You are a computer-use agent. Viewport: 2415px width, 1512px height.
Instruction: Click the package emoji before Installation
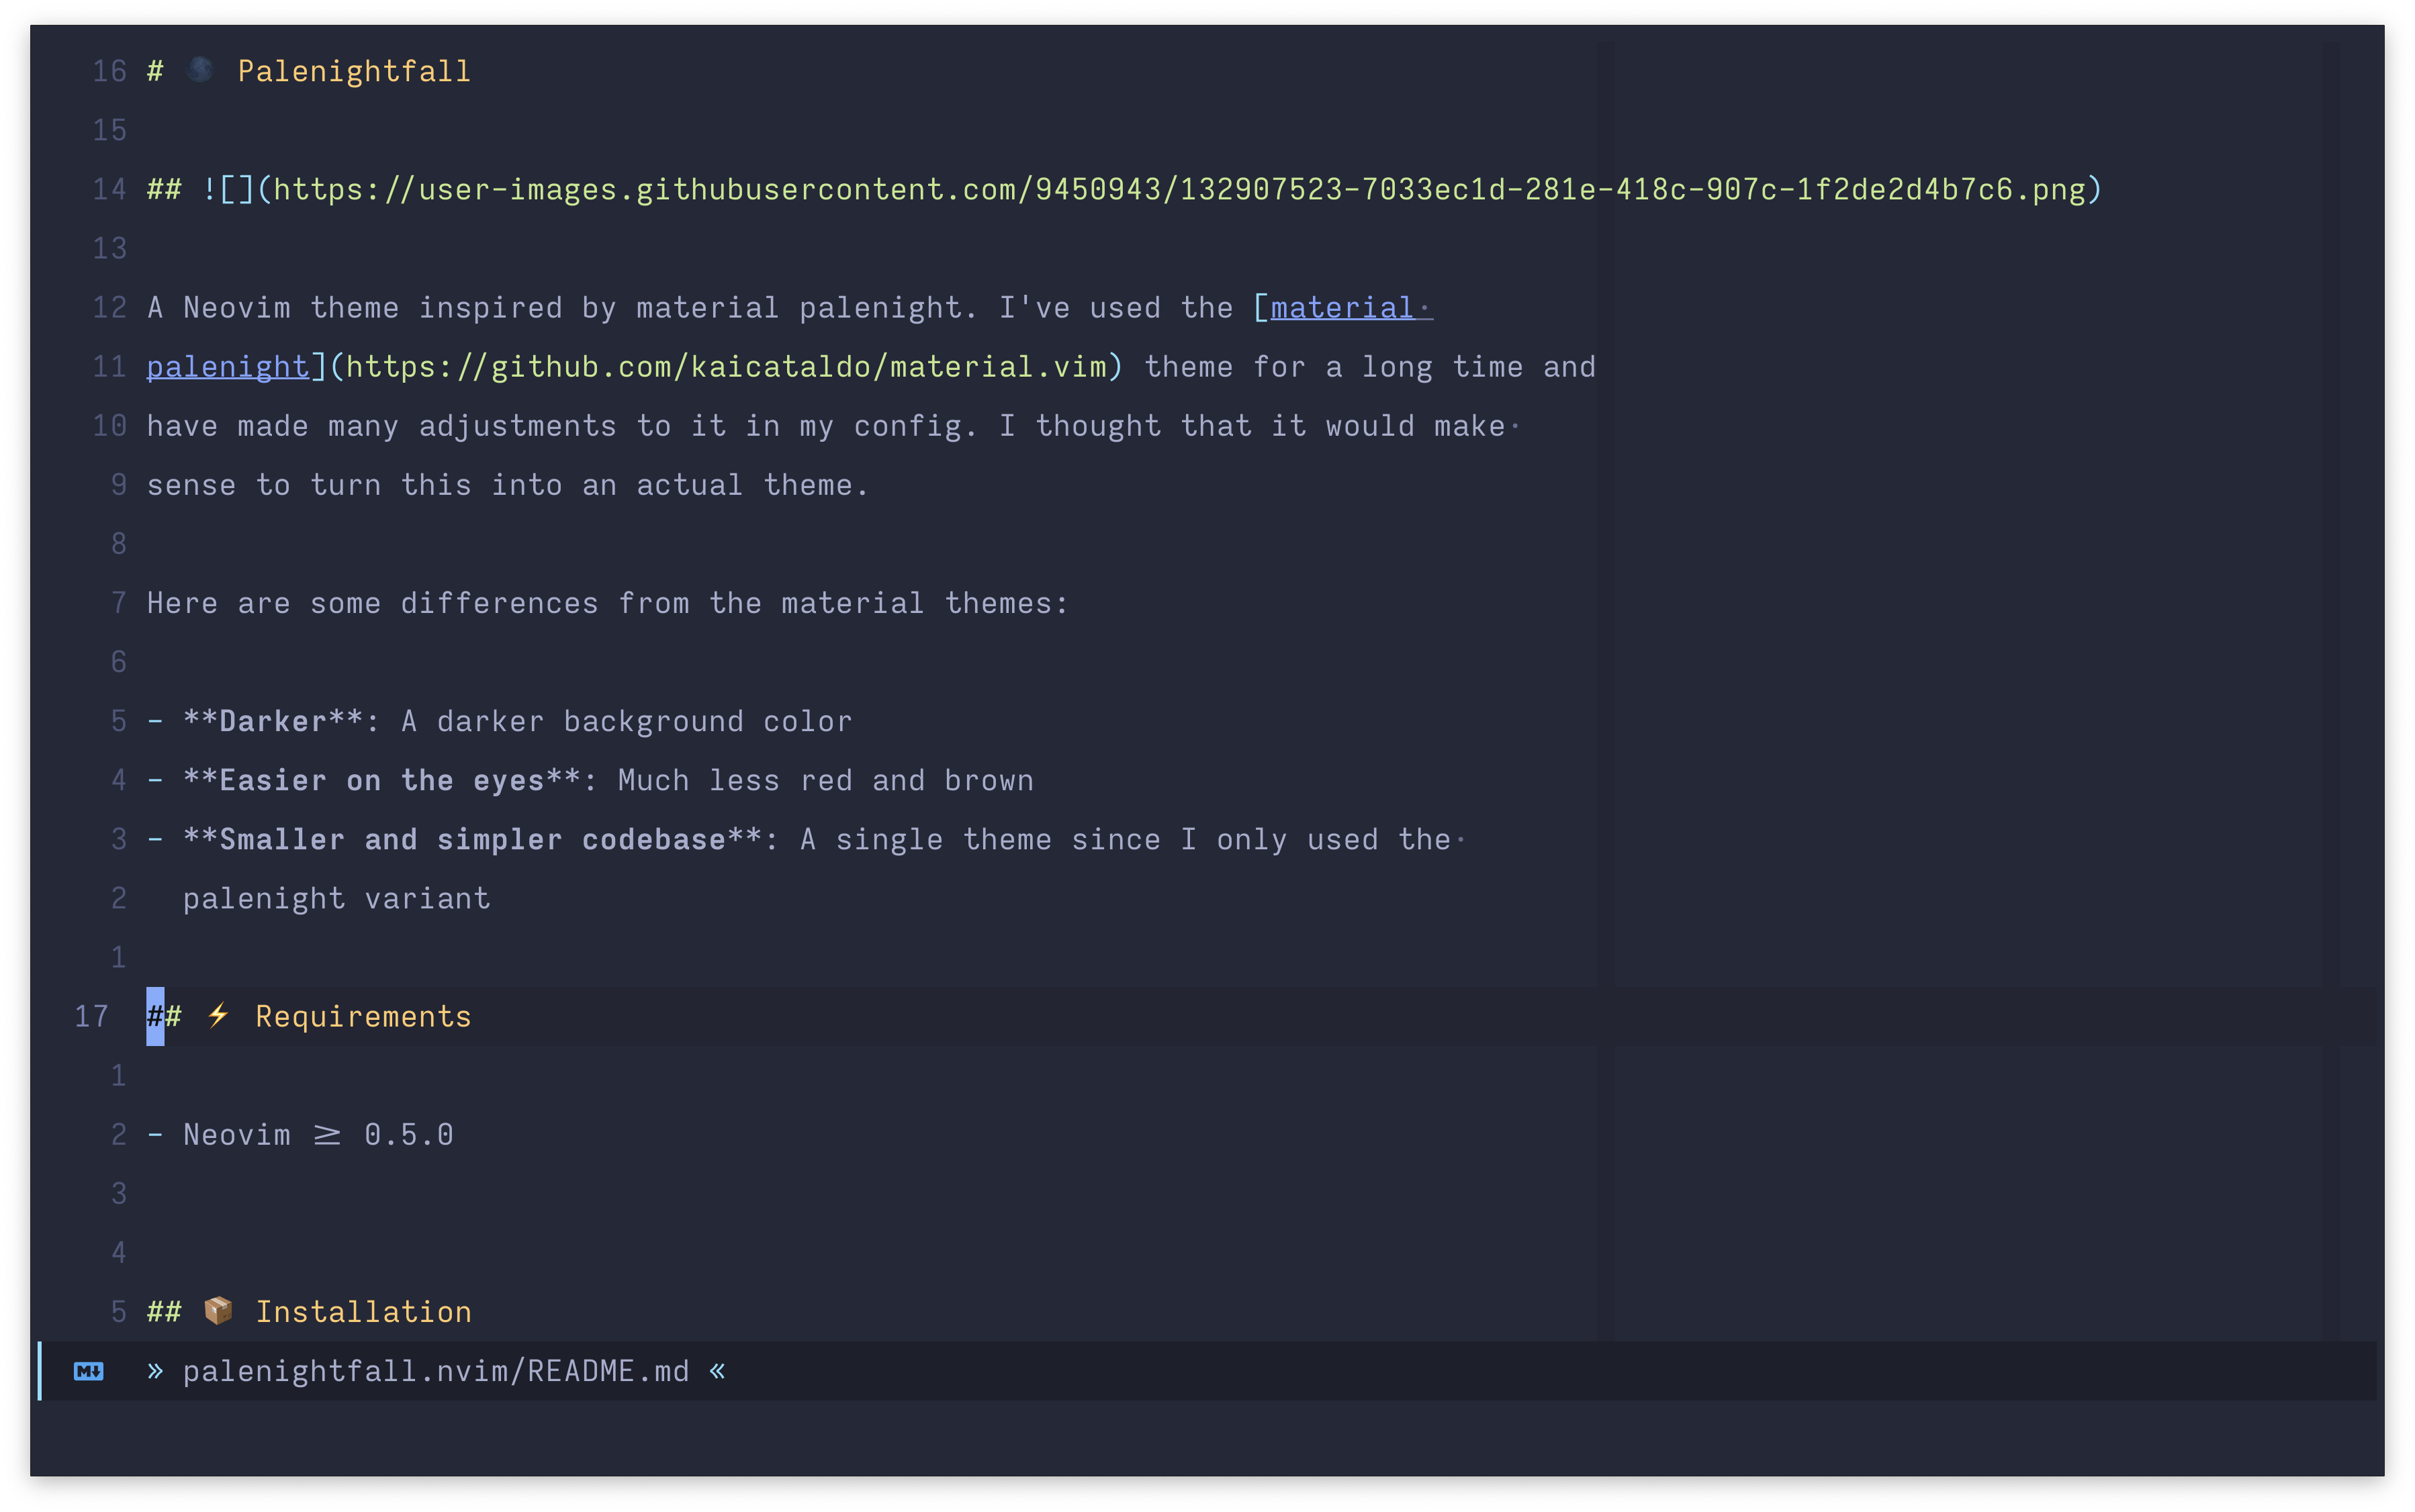coord(218,1311)
